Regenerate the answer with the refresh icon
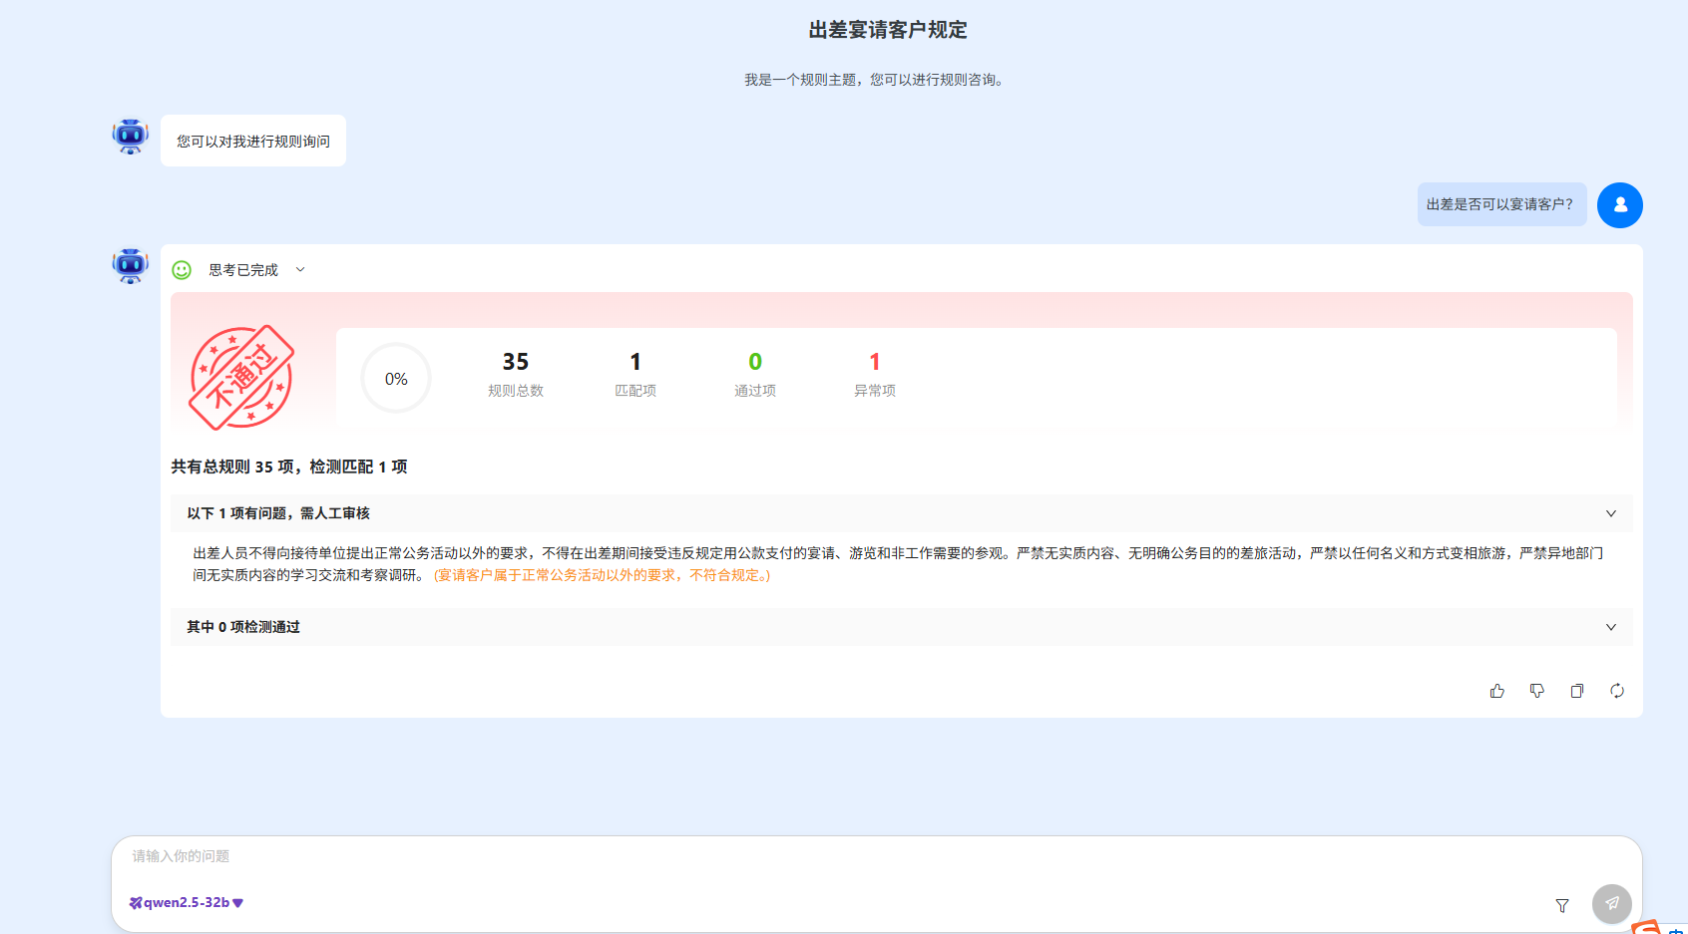Screen dimensions: 1688x934 coord(1616,691)
